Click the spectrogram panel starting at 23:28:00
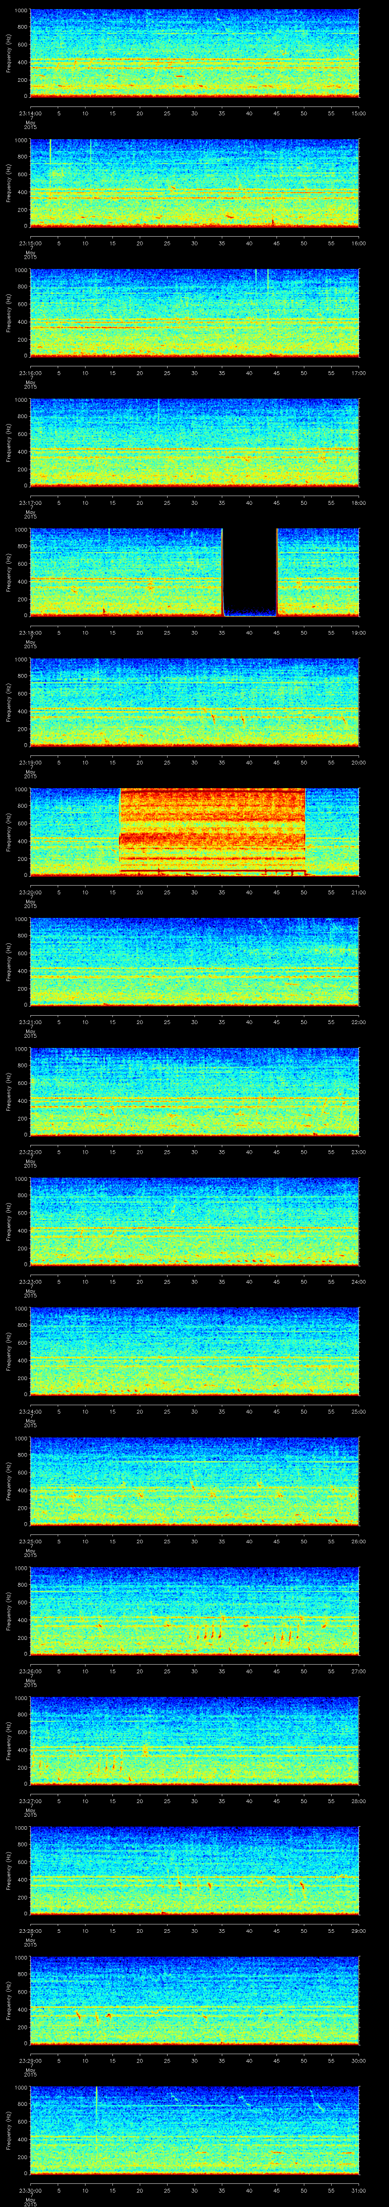The width and height of the screenshot is (389, 2207). tap(194, 1871)
